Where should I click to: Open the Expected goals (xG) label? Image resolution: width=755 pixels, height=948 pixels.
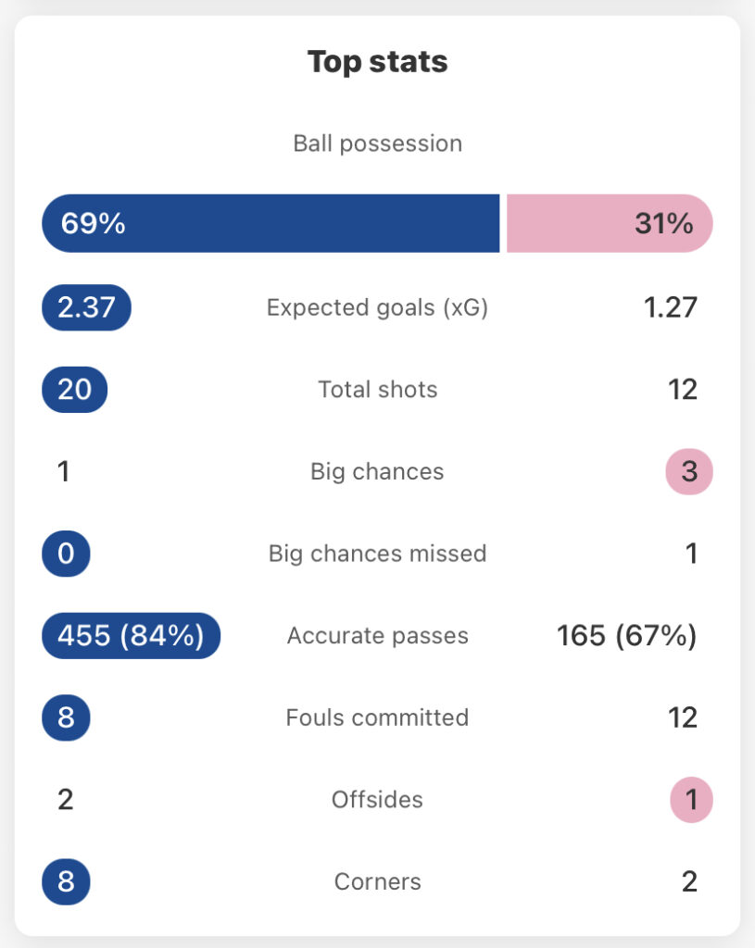378,307
